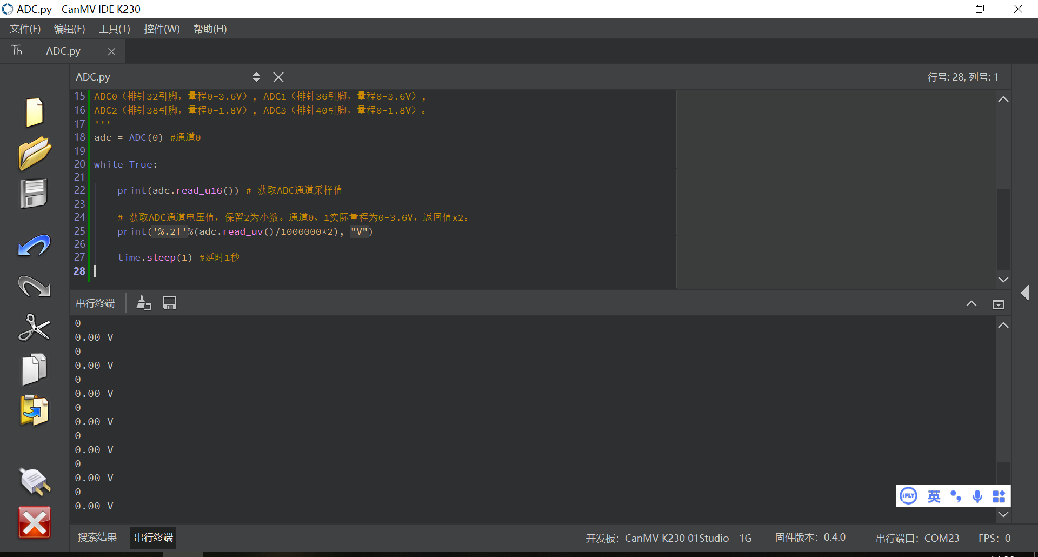Click line number 25 in the gutter
Screen dimensions: 1038x557
click(x=79, y=231)
